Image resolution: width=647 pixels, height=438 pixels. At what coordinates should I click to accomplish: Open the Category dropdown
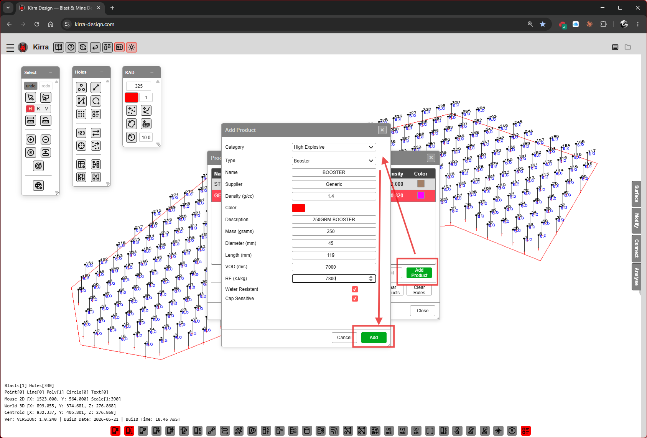[x=334, y=147]
